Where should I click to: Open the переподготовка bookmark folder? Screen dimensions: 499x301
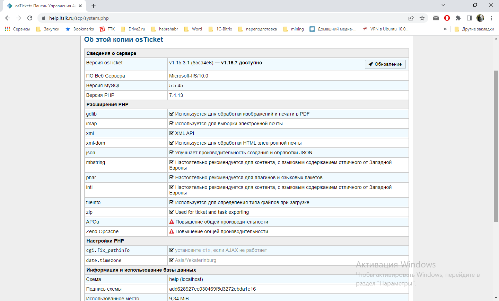257,29
